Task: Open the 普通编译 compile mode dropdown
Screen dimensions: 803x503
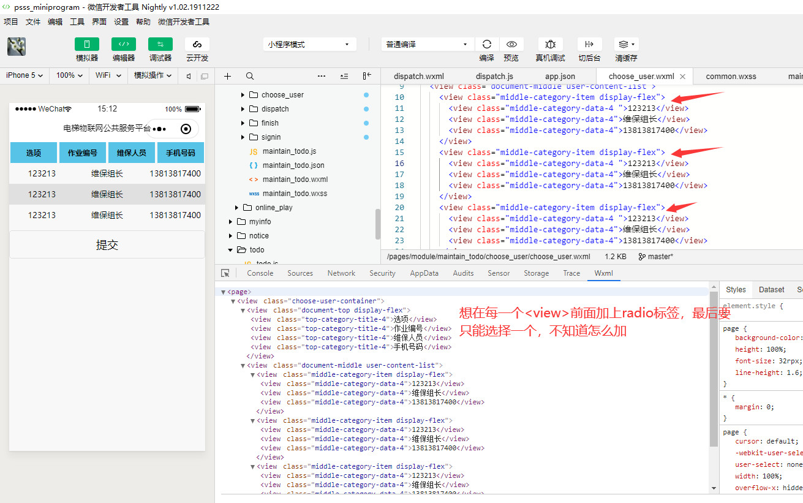Action: click(428, 44)
